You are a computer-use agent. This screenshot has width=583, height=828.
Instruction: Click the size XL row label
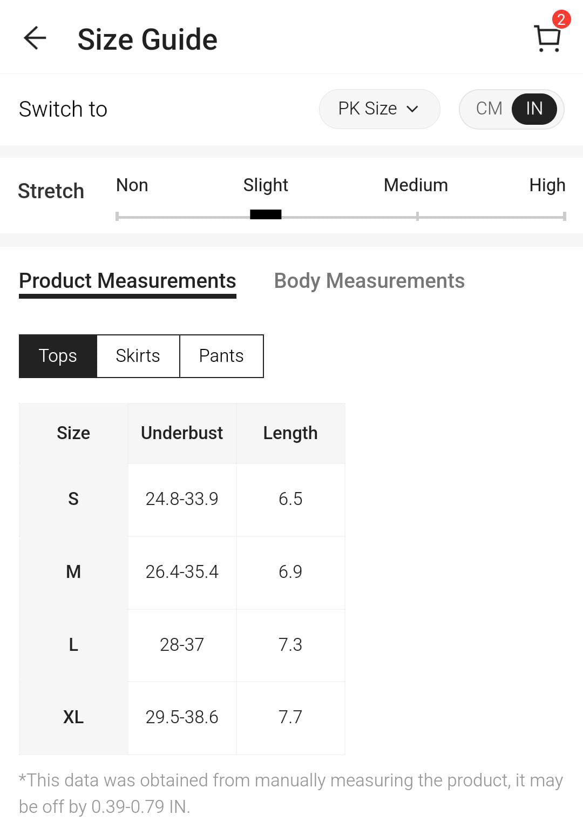(73, 717)
